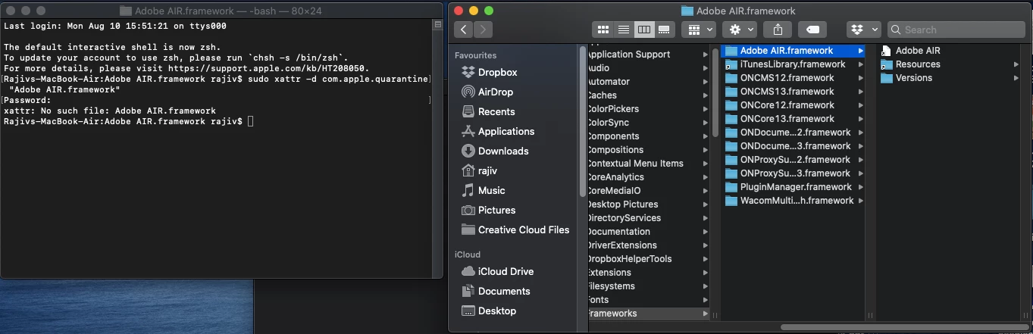Select ONCMS13.framework folder
The image size is (1033, 334).
(x=794, y=92)
